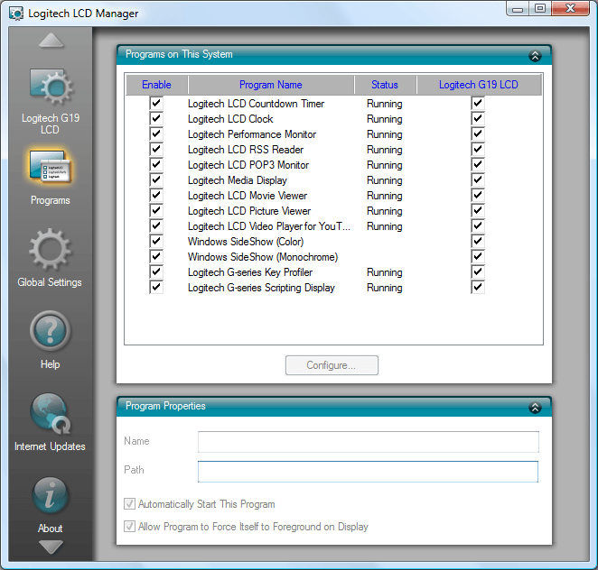Toggle Enable for G-series Scripting Display
Viewport: 598px width, 570px height.
coord(156,287)
